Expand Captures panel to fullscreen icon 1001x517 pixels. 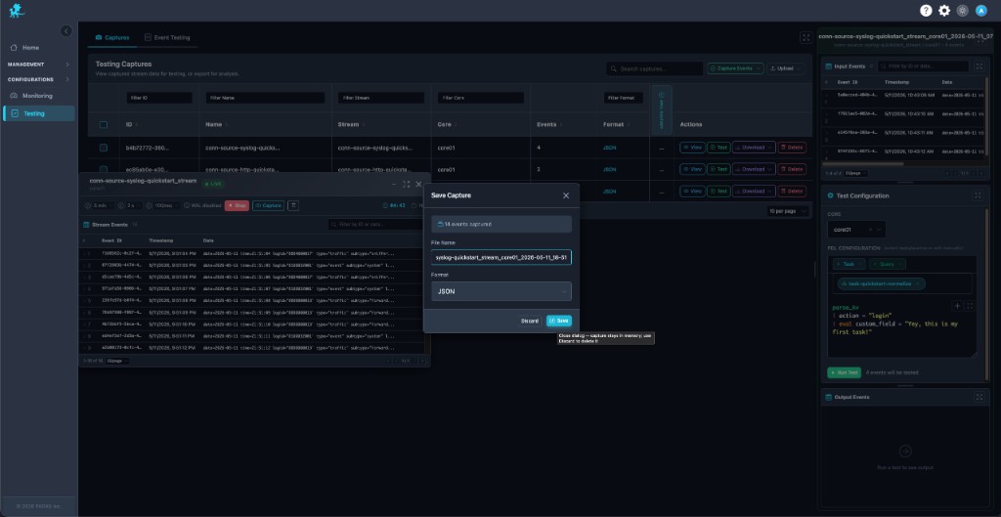tap(806, 38)
